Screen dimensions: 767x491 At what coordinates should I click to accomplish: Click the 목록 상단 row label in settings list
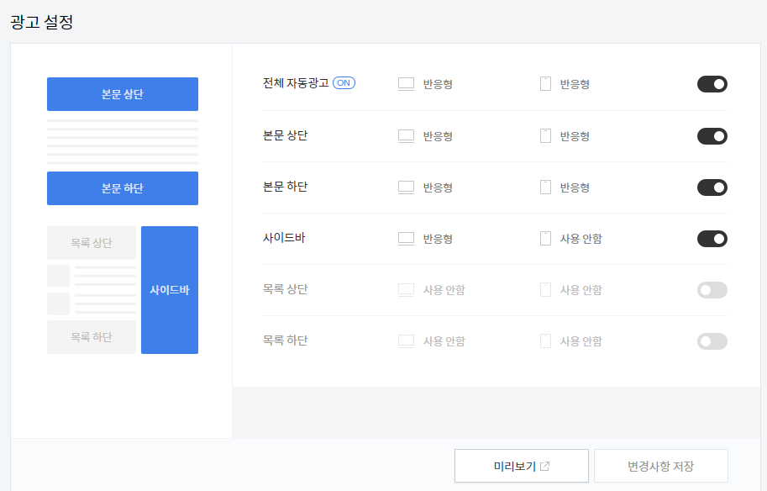point(285,289)
